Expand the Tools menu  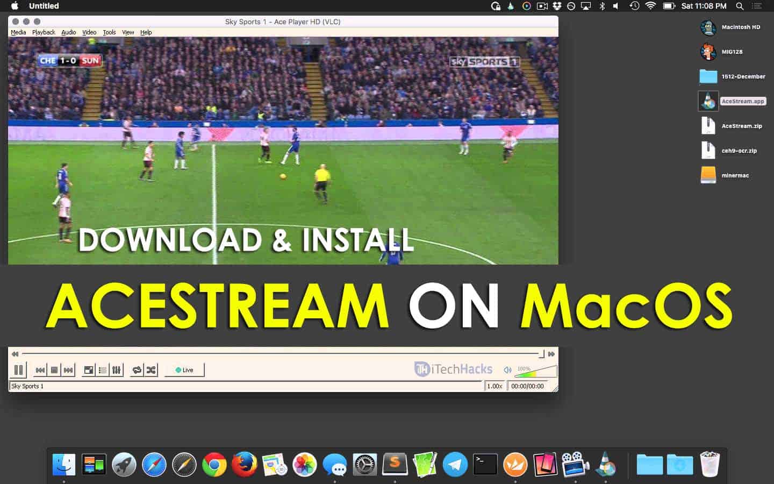click(109, 32)
